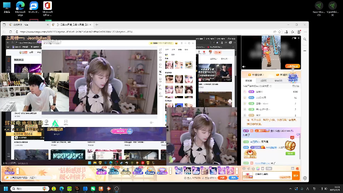Select the last pink gift avatar
The height and width of the screenshot is (193, 343).
tap(230, 171)
